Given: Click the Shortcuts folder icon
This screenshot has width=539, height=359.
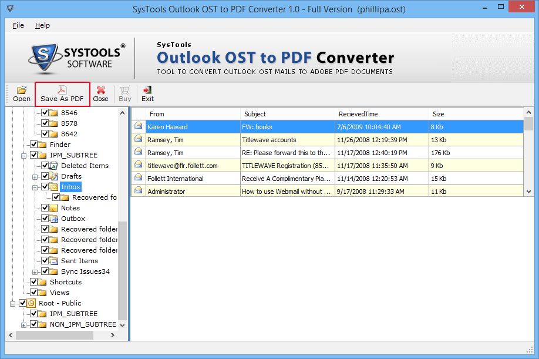Looking at the screenshot, I should click(42, 282).
